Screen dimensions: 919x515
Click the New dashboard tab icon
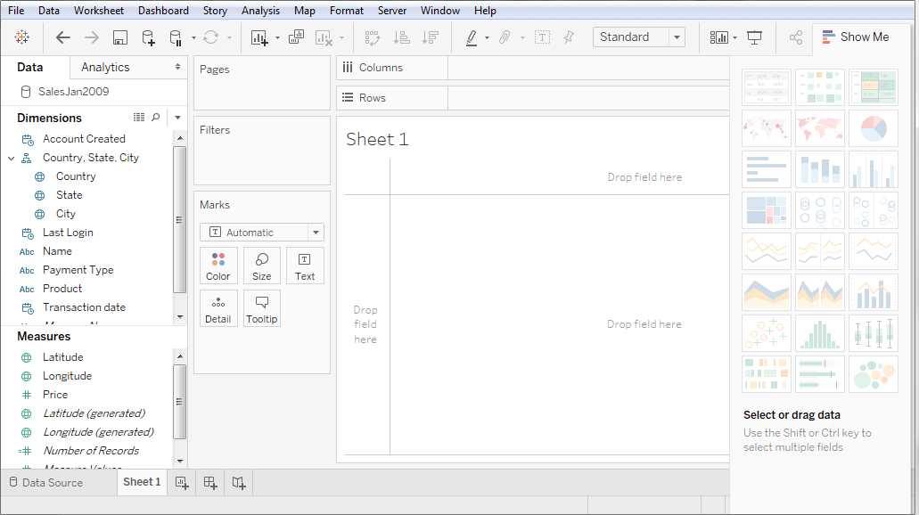coord(210,483)
